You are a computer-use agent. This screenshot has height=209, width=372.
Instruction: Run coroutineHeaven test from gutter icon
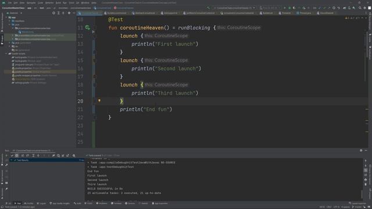88,28
